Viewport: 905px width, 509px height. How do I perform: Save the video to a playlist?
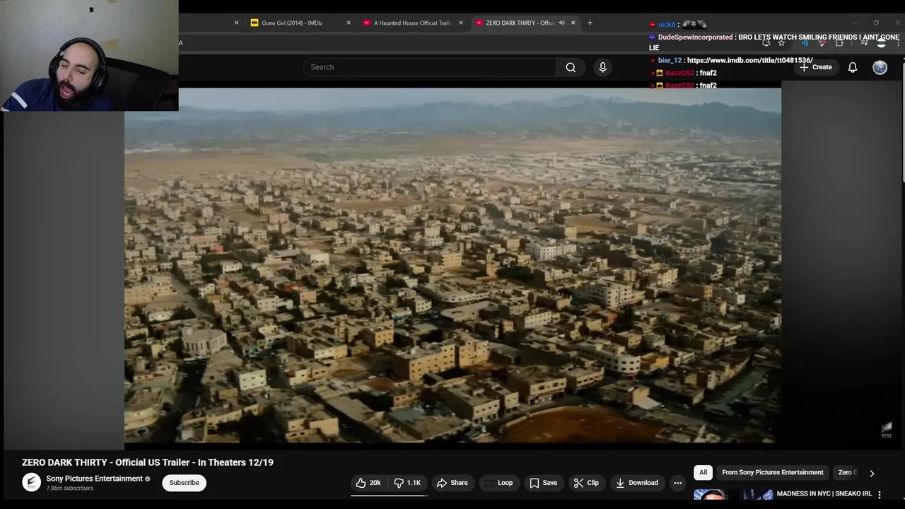pyautogui.click(x=544, y=483)
